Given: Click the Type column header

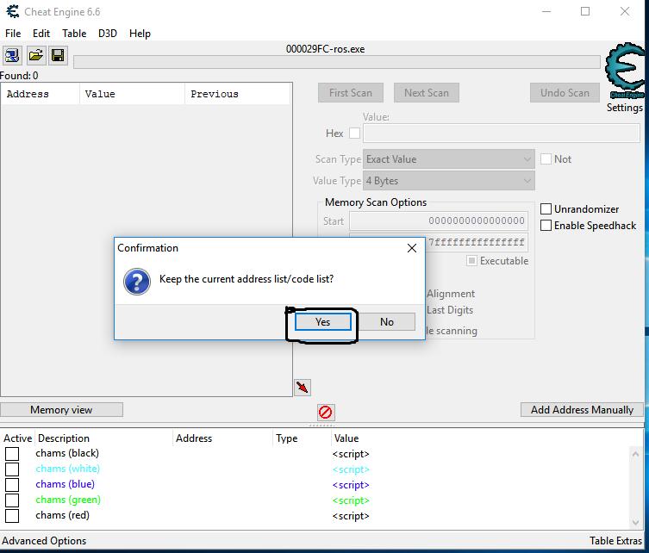Looking at the screenshot, I should 302,438.
